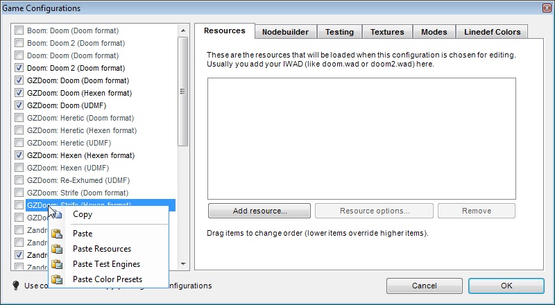Choose Paste Color Presets menu entry
This screenshot has width=555, height=305.
pyautogui.click(x=108, y=279)
